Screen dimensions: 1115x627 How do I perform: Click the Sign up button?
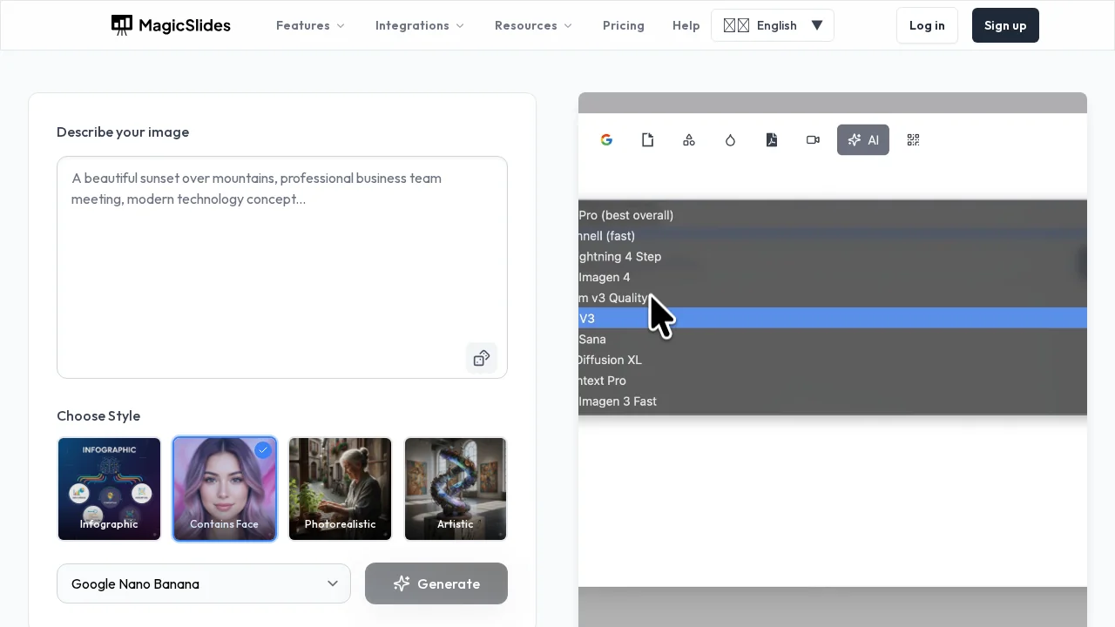pyautogui.click(x=1005, y=25)
